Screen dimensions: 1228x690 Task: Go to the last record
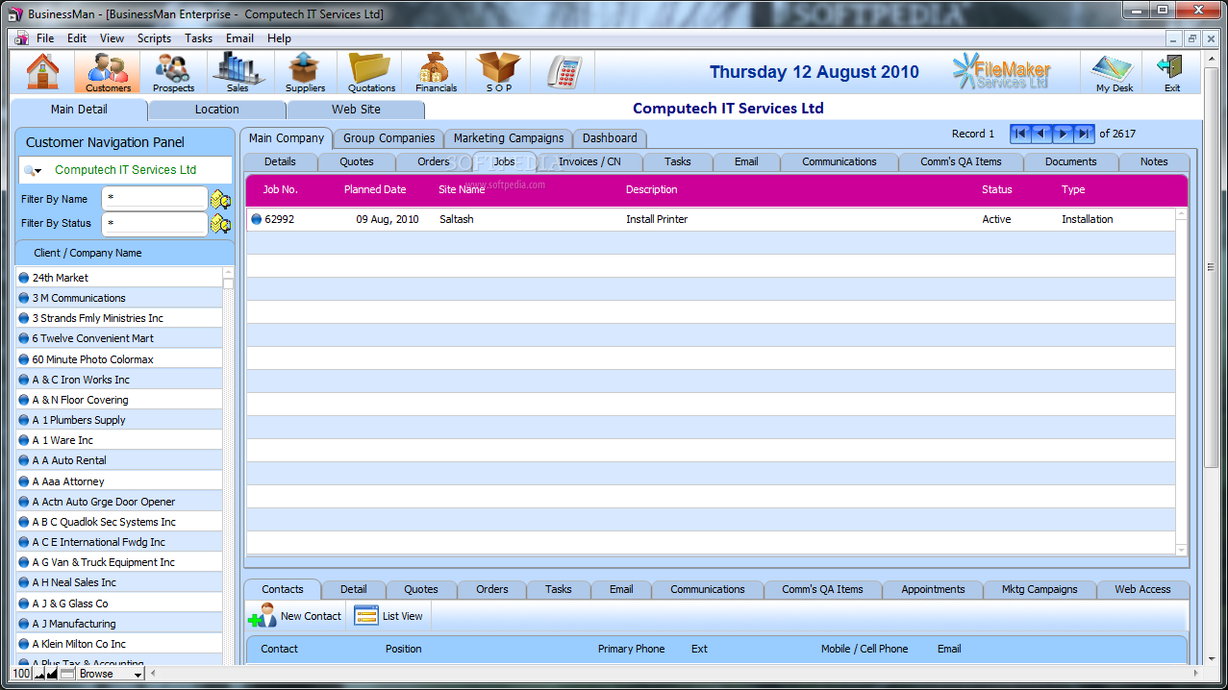click(1084, 134)
